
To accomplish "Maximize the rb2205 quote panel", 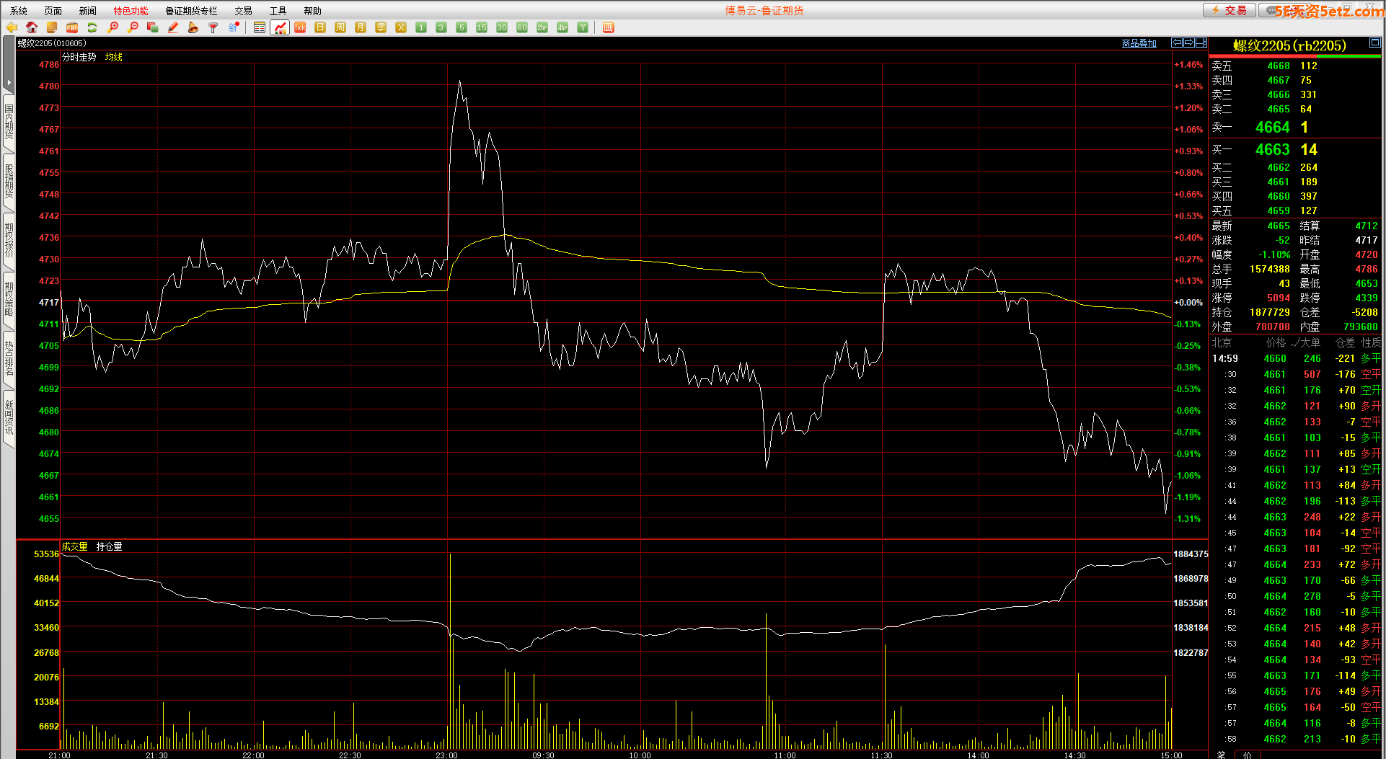I will [1374, 43].
